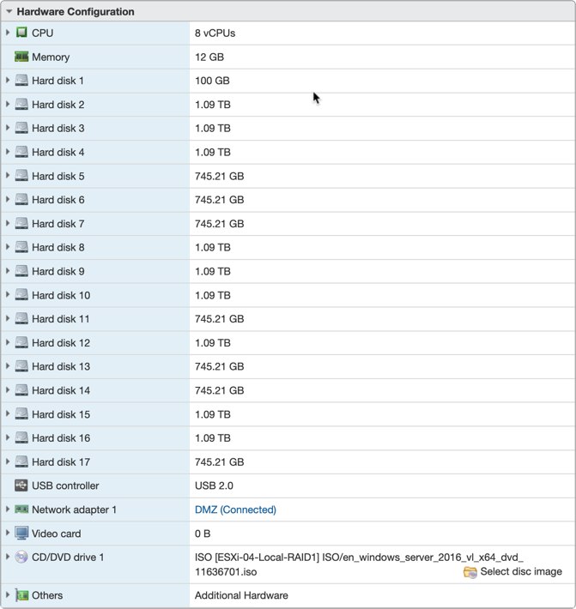Image resolution: width=576 pixels, height=609 pixels.
Task: Click the Network adapter 1 label
Action: (74, 510)
